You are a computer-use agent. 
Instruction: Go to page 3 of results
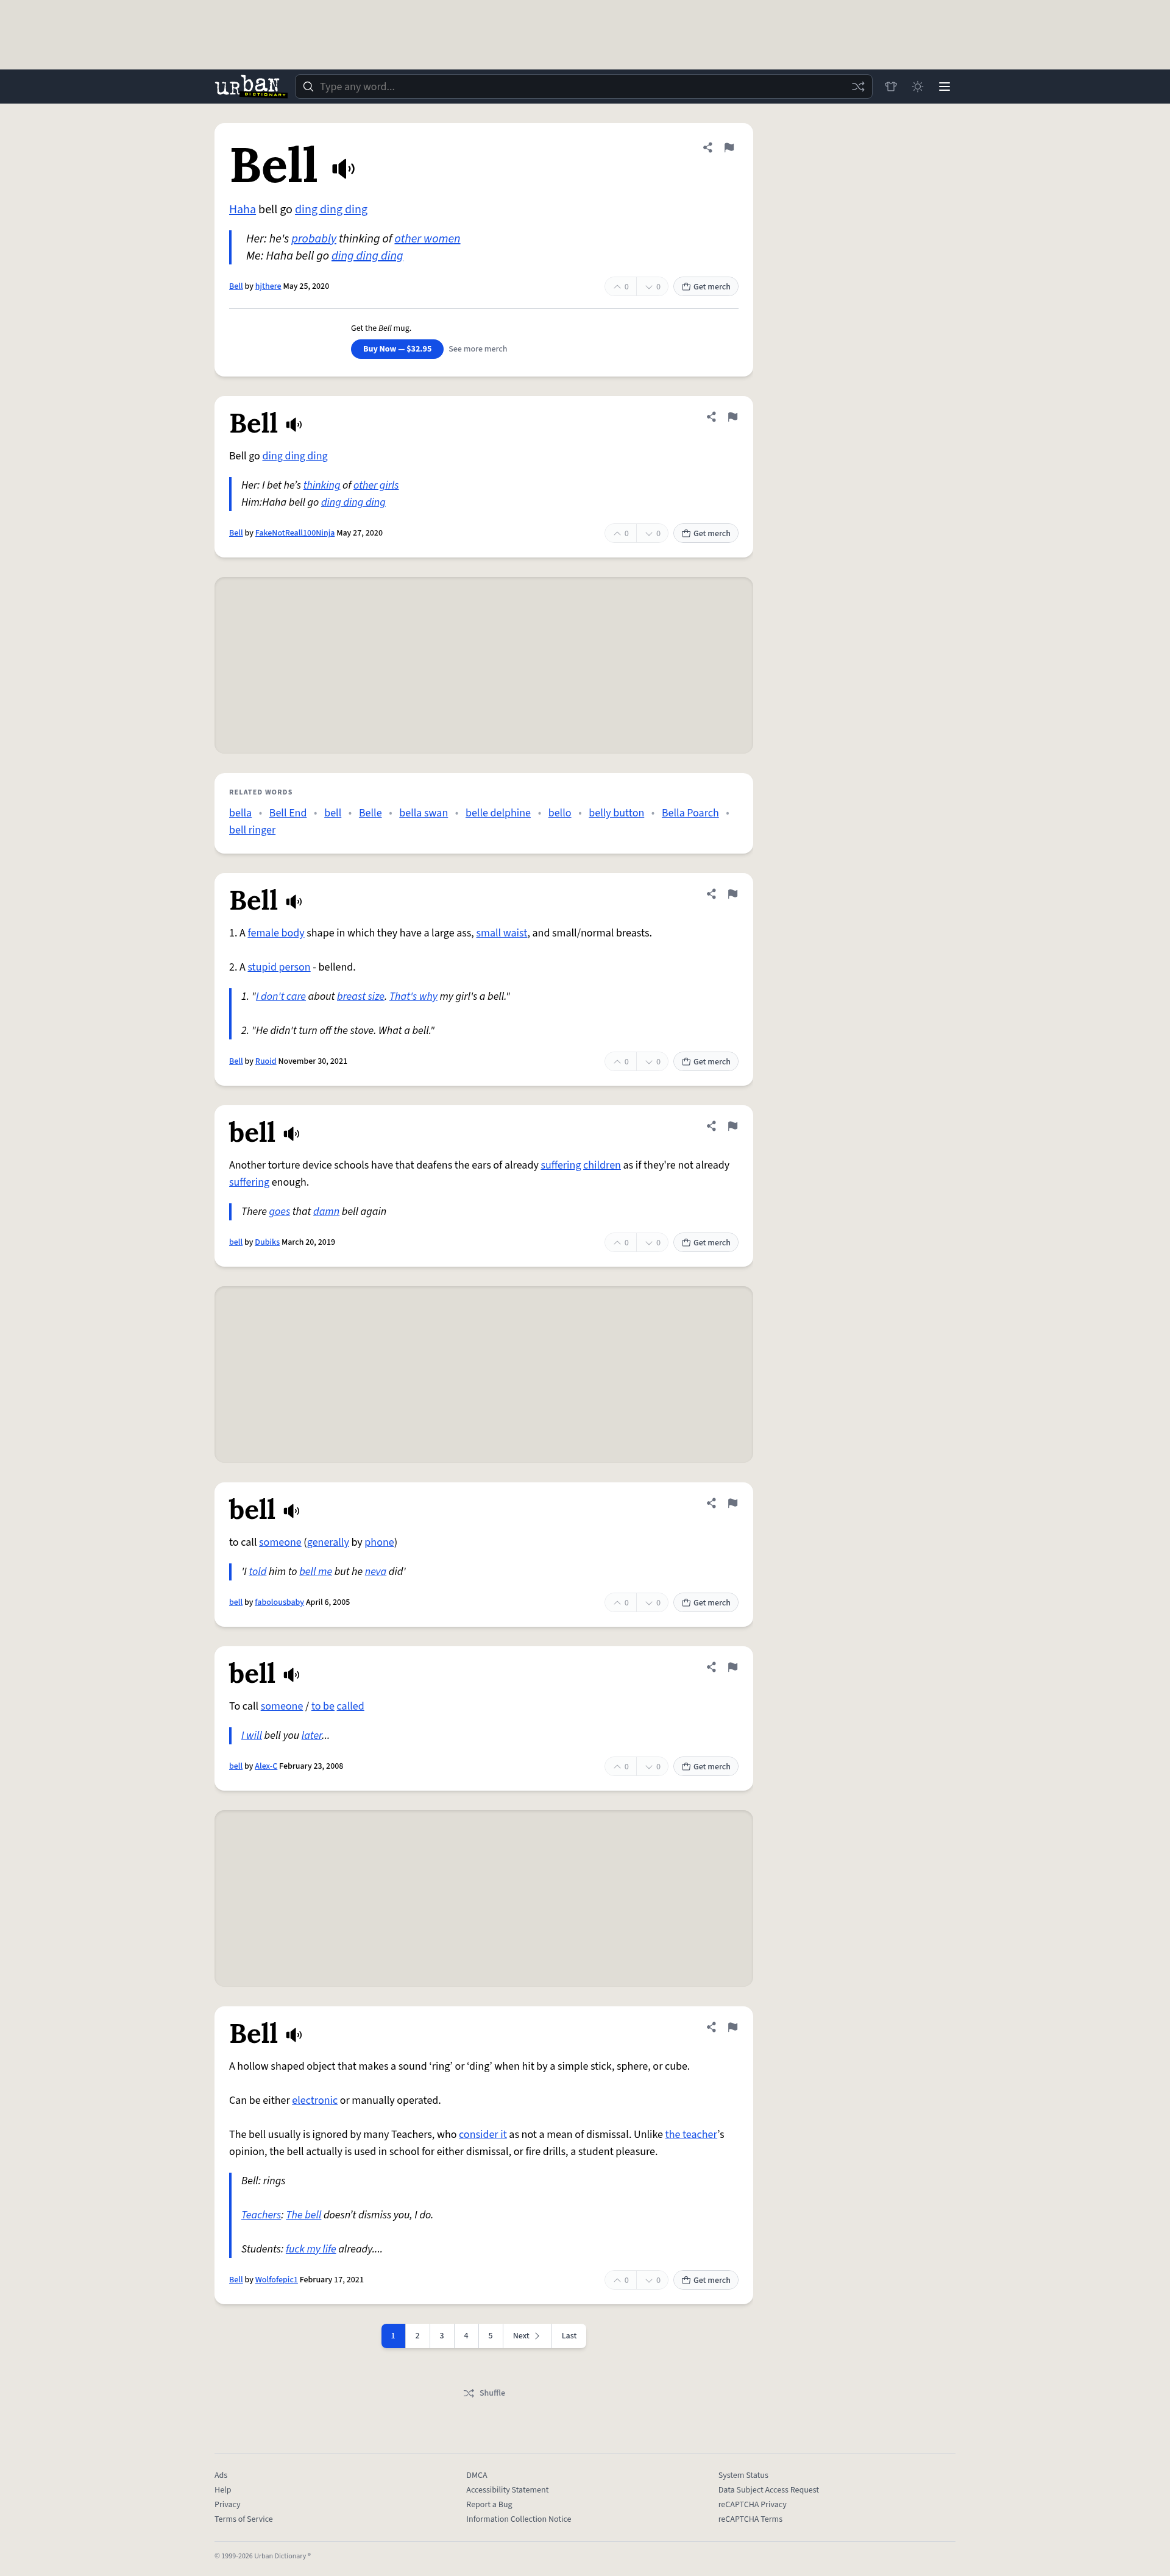[441, 2336]
